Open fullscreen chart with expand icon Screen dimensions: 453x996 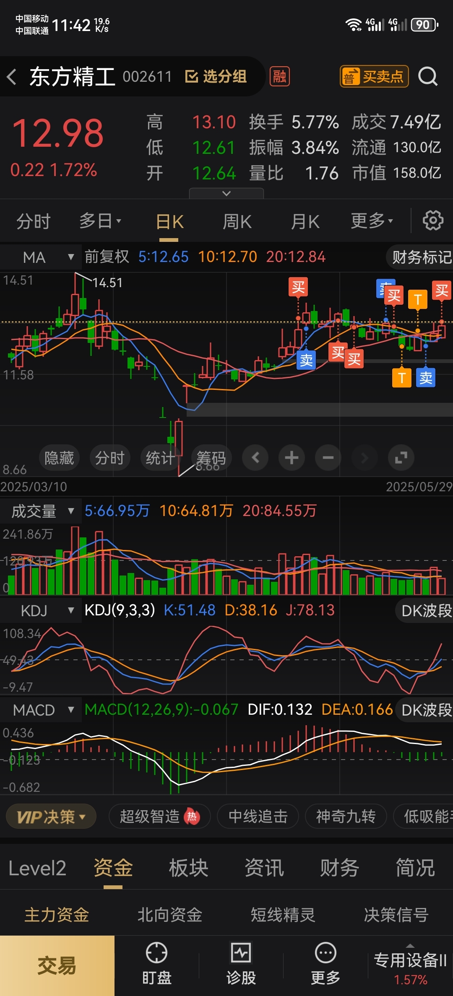401,457
